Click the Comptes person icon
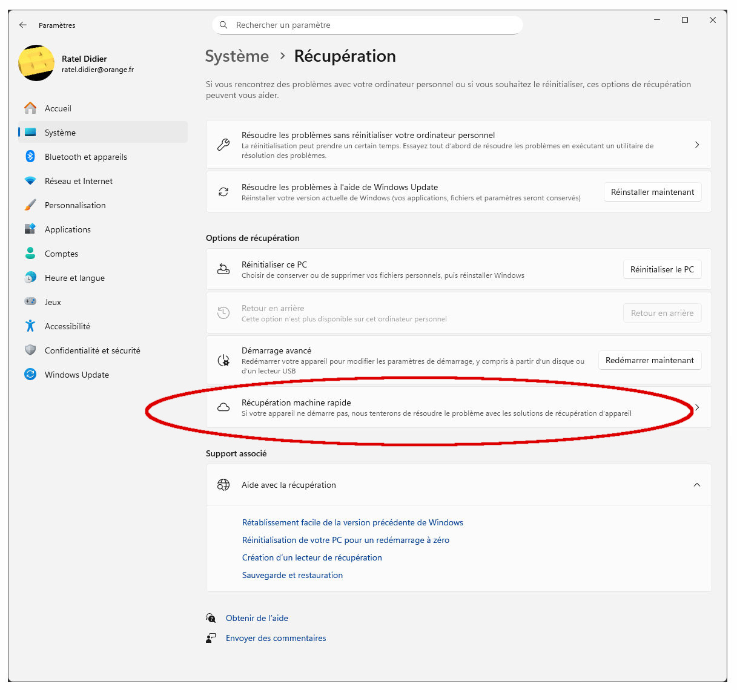Image resolution: width=737 pixels, height=690 pixels. [x=30, y=254]
